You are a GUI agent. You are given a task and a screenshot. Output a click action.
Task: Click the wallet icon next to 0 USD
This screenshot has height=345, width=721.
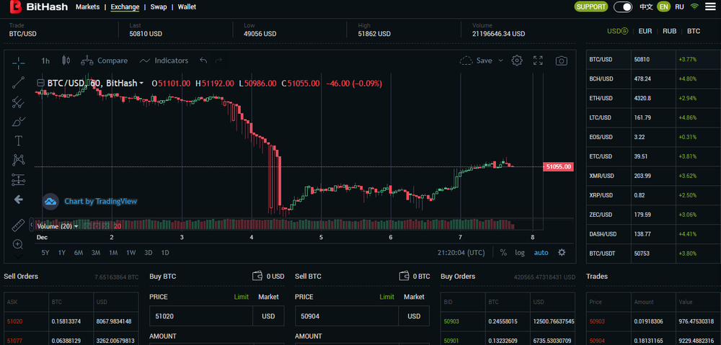pos(257,276)
